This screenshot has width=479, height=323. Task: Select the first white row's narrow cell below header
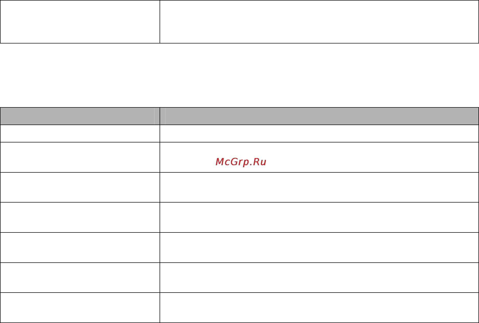pyautogui.click(x=80, y=133)
